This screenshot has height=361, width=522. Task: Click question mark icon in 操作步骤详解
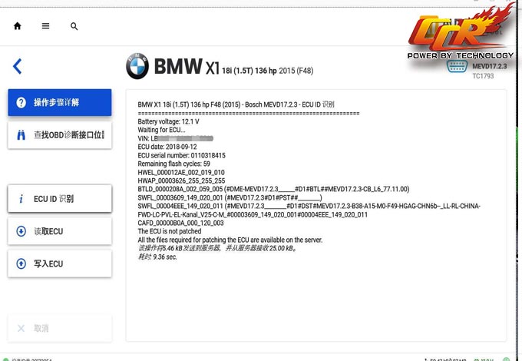(x=21, y=103)
